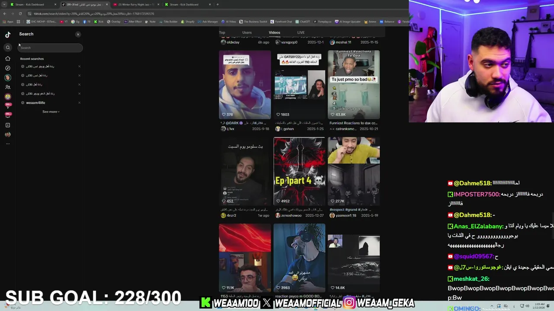Open the sidebar search magnifier icon
The image size is (554, 311).
tap(8, 48)
